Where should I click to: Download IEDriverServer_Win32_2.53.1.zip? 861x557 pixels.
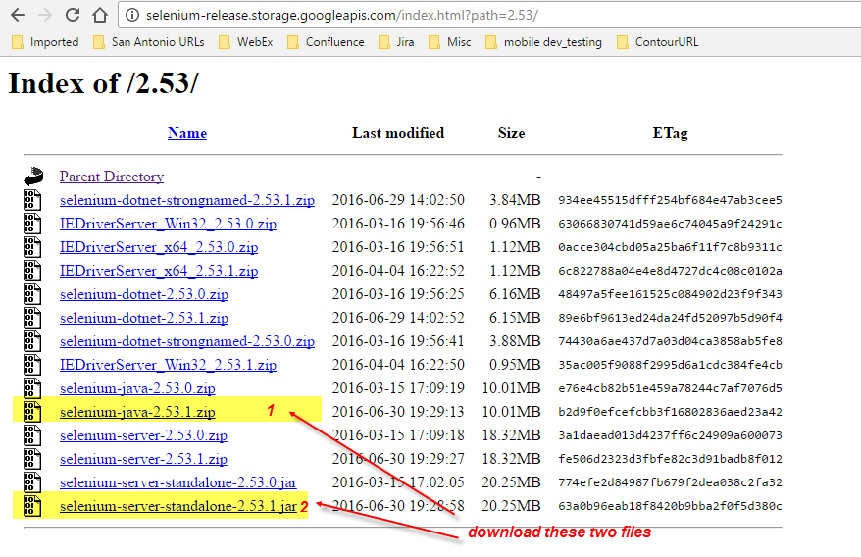[x=168, y=366]
